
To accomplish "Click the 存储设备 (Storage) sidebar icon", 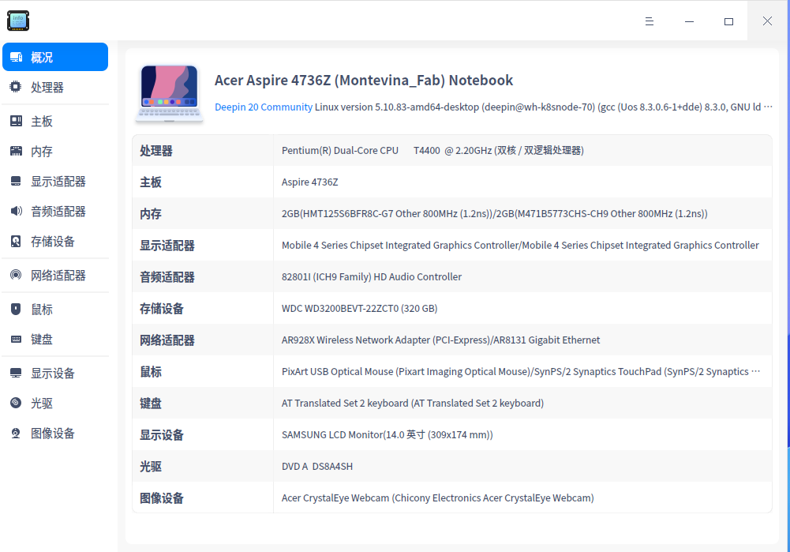I will coord(14,242).
